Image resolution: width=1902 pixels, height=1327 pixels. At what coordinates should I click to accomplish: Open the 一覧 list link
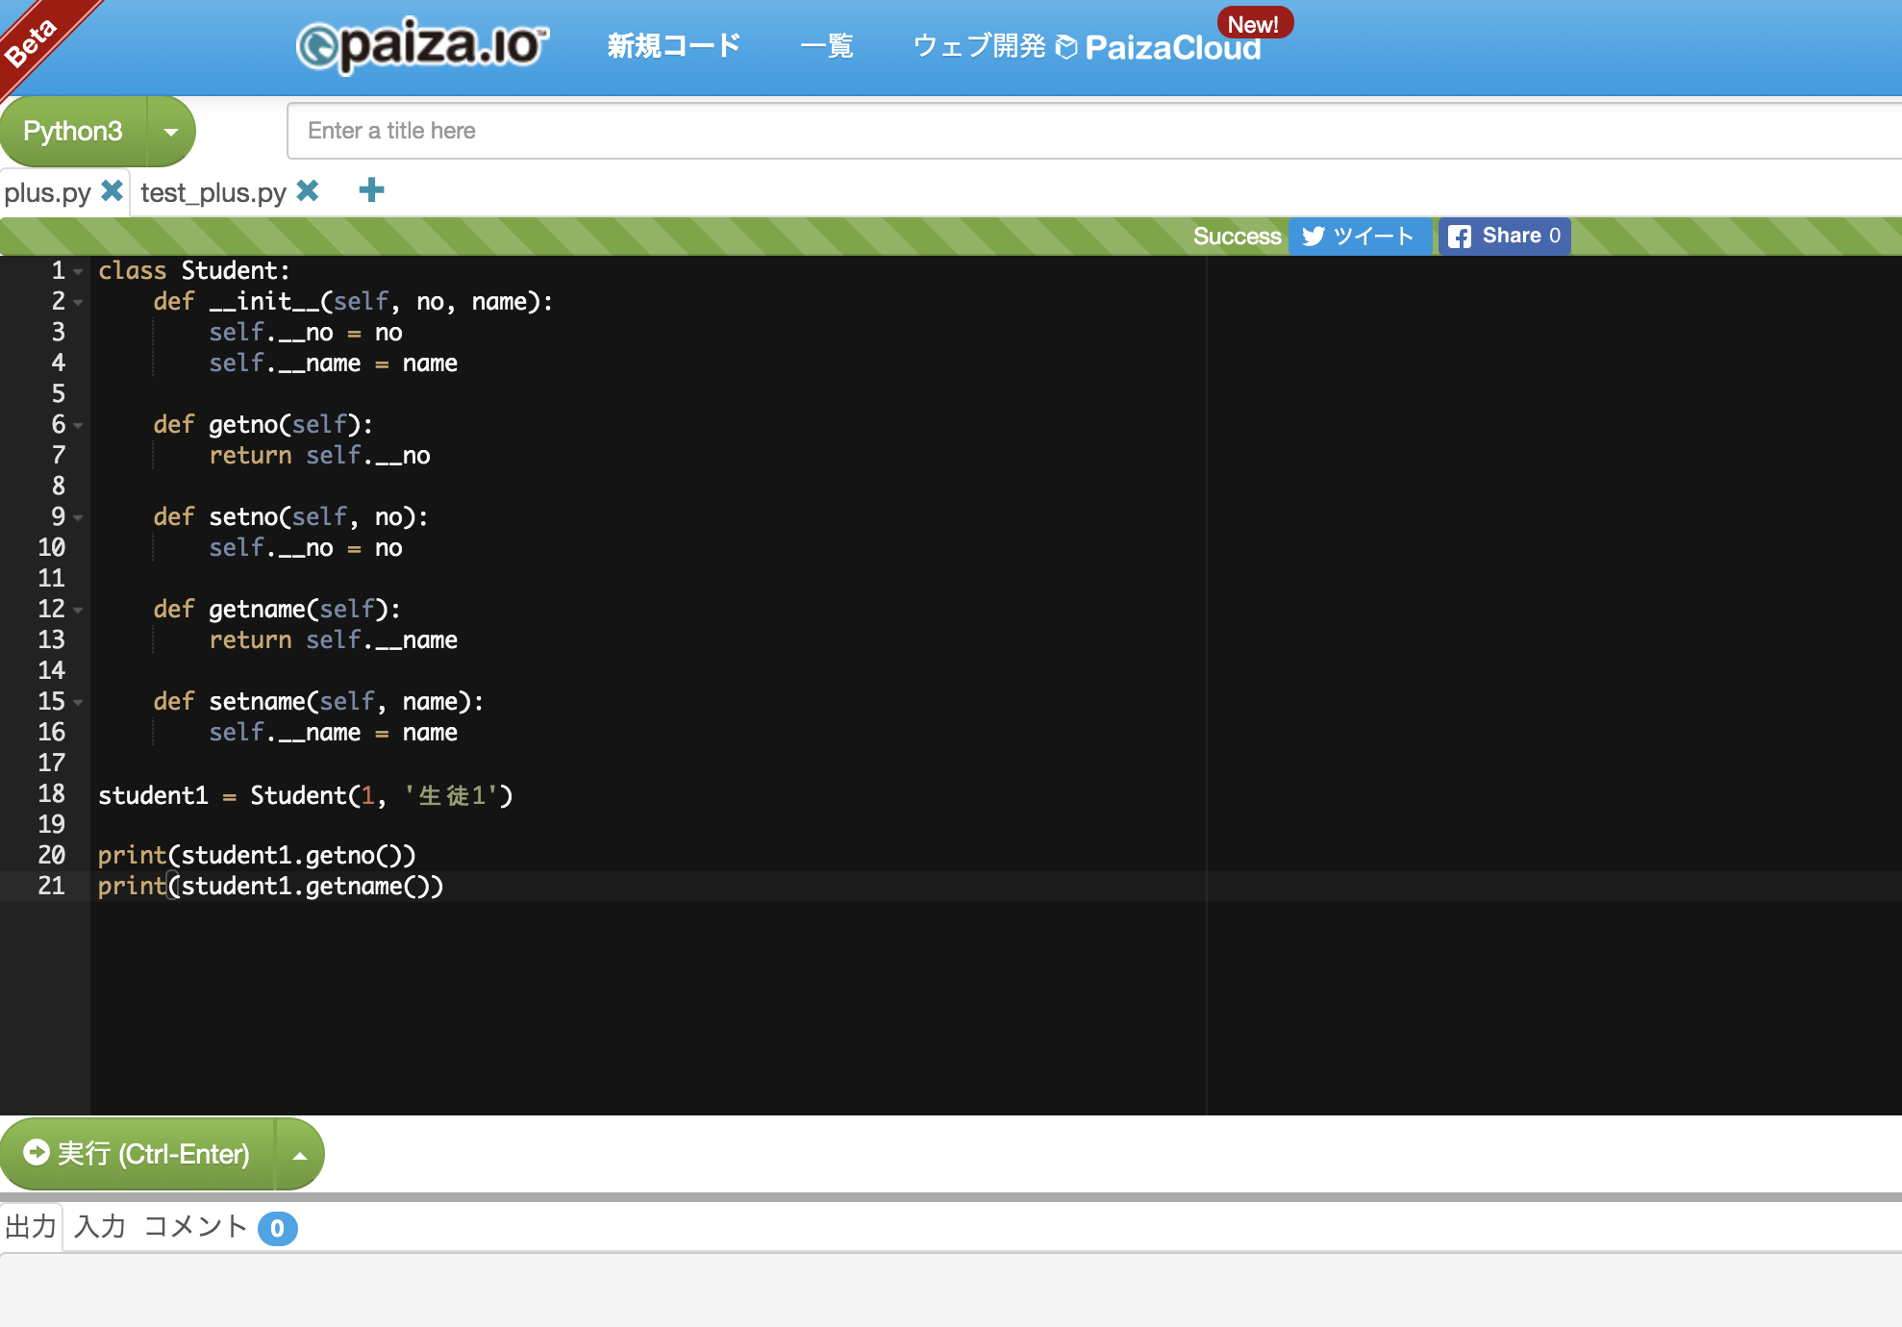(x=826, y=45)
